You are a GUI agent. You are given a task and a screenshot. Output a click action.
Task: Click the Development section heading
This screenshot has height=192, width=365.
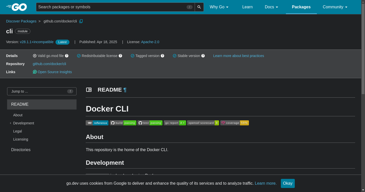(x=105, y=163)
